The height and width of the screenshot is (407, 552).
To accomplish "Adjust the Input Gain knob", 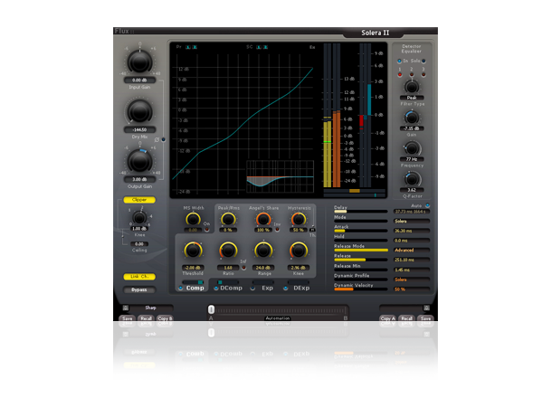I will tap(139, 62).
